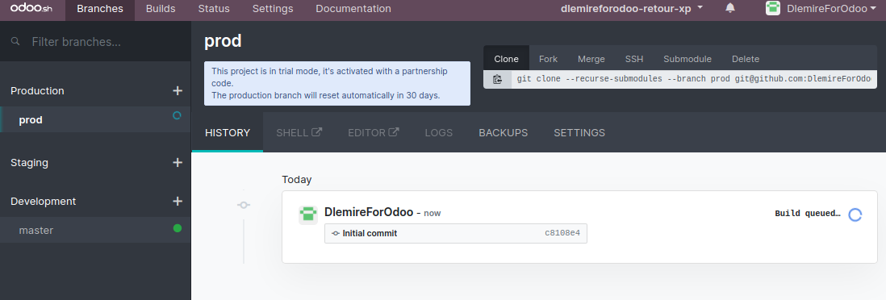Viewport: 886px width, 300px height.
Task: Open the Status menu
Action: pyautogui.click(x=214, y=9)
